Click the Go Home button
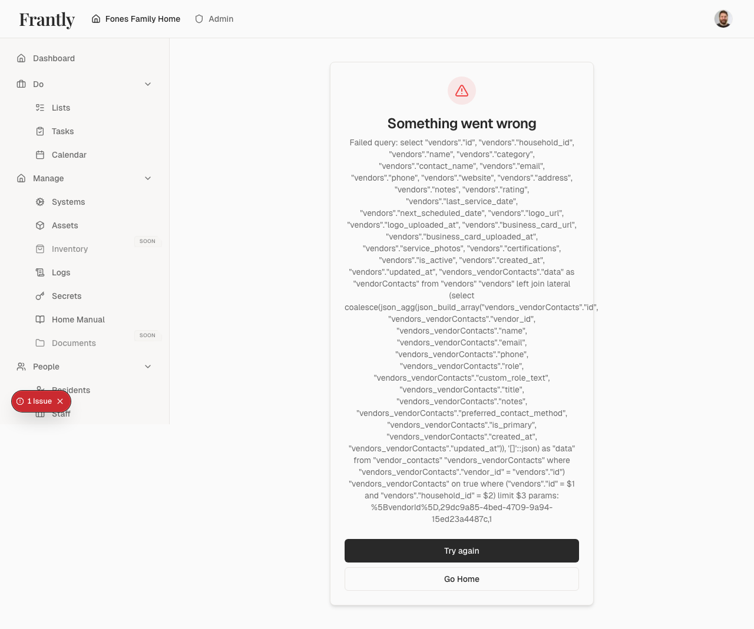Screen dimensions: 754x629 pyautogui.click(x=461, y=579)
